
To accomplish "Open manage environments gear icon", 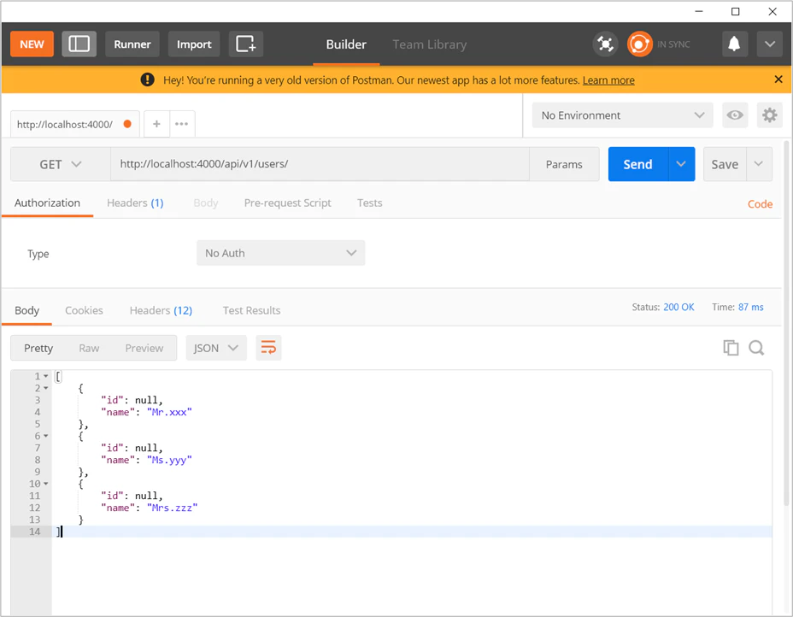I will 769,115.
